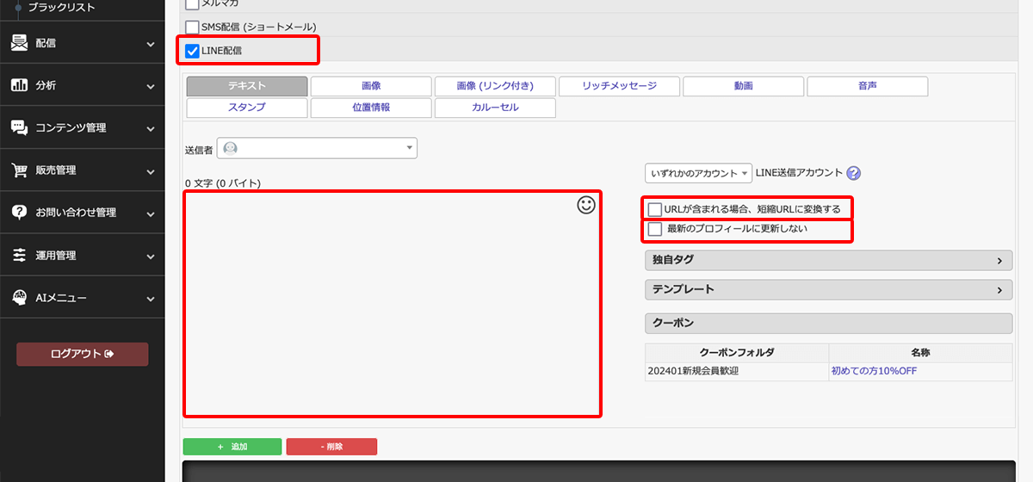The image size is (1033, 482).
Task: Uncheck the LINE配信 checkbox
Action: (x=193, y=51)
